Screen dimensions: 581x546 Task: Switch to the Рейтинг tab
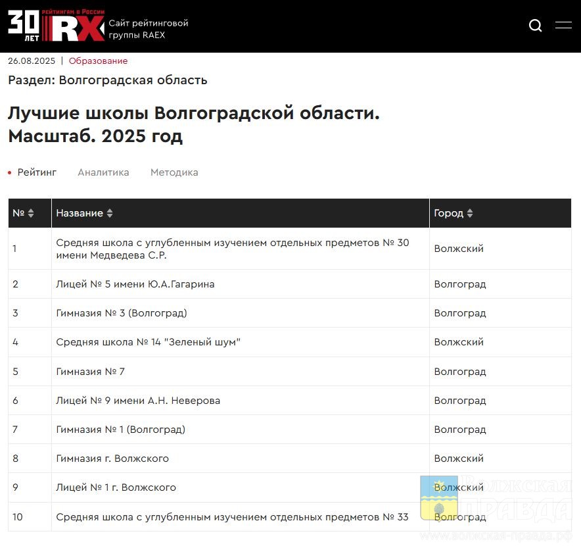(37, 172)
